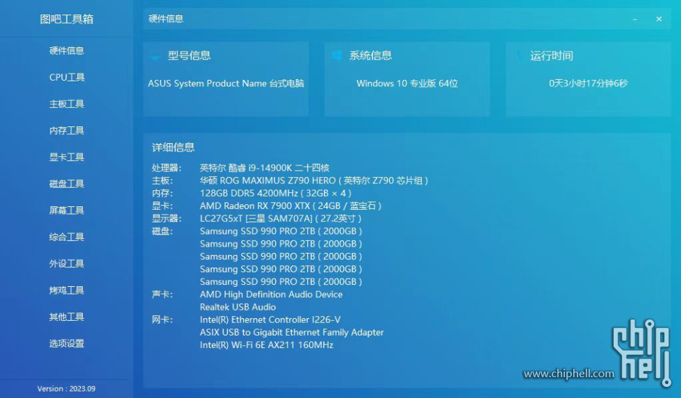This screenshot has height=398, width=681.
Task: Select 烤鸡工具 in the sidebar
Action: point(67,290)
